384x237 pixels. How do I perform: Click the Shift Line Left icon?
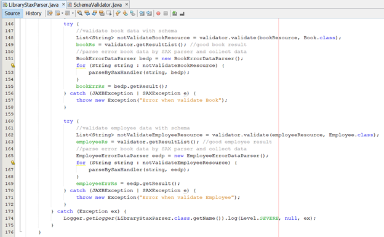pos(142,14)
